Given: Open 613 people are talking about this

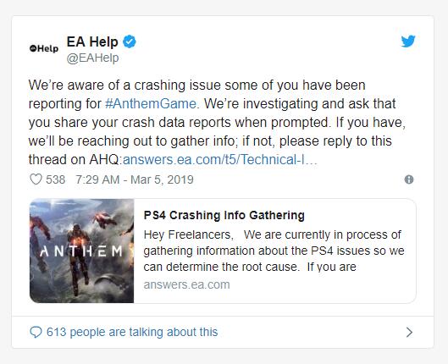Looking at the screenshot, I should (x=132, y=332).
